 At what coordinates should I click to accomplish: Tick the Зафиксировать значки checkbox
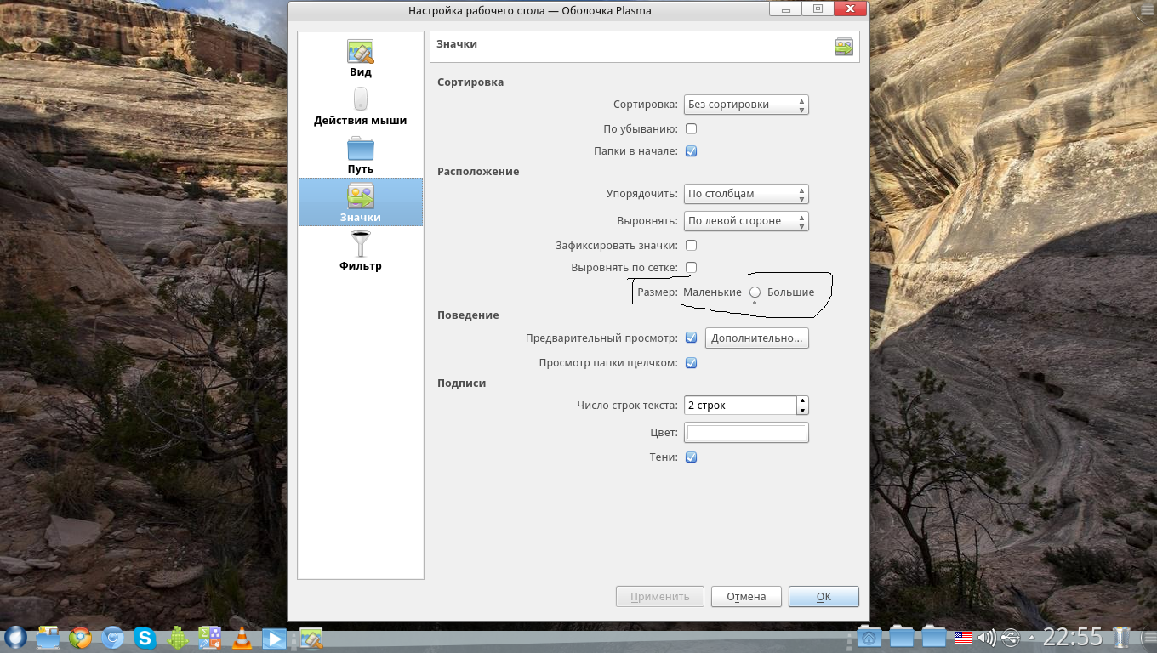coord(691,246)
